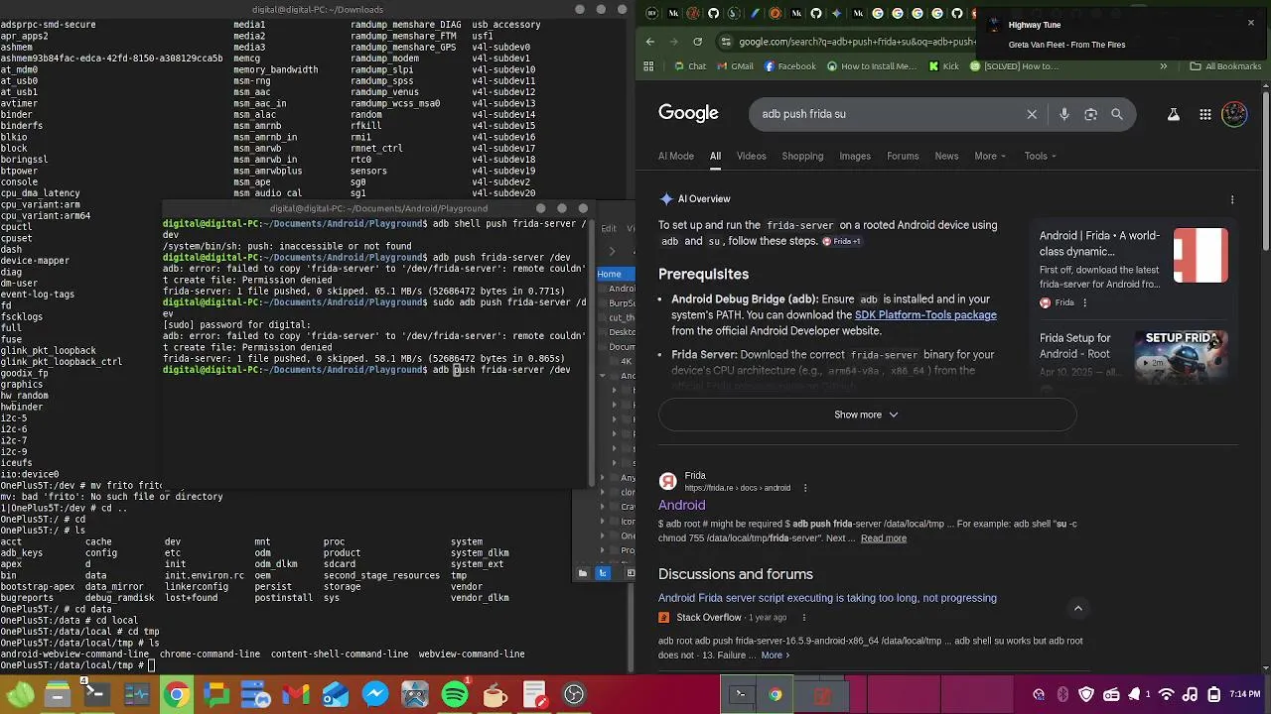Select the Videos search tab
1271x714 pixels.
click(751, 156)
